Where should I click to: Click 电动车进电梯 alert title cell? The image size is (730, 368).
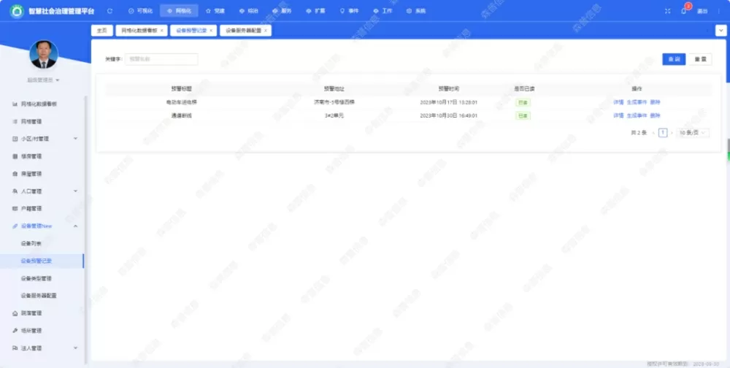[181, 102]
